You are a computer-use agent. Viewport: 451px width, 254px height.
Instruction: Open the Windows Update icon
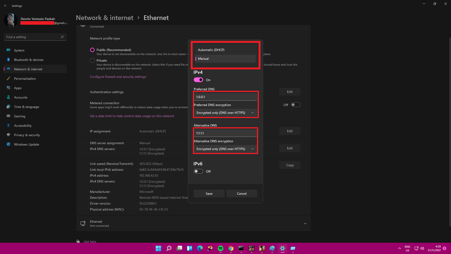click(8, 144)
